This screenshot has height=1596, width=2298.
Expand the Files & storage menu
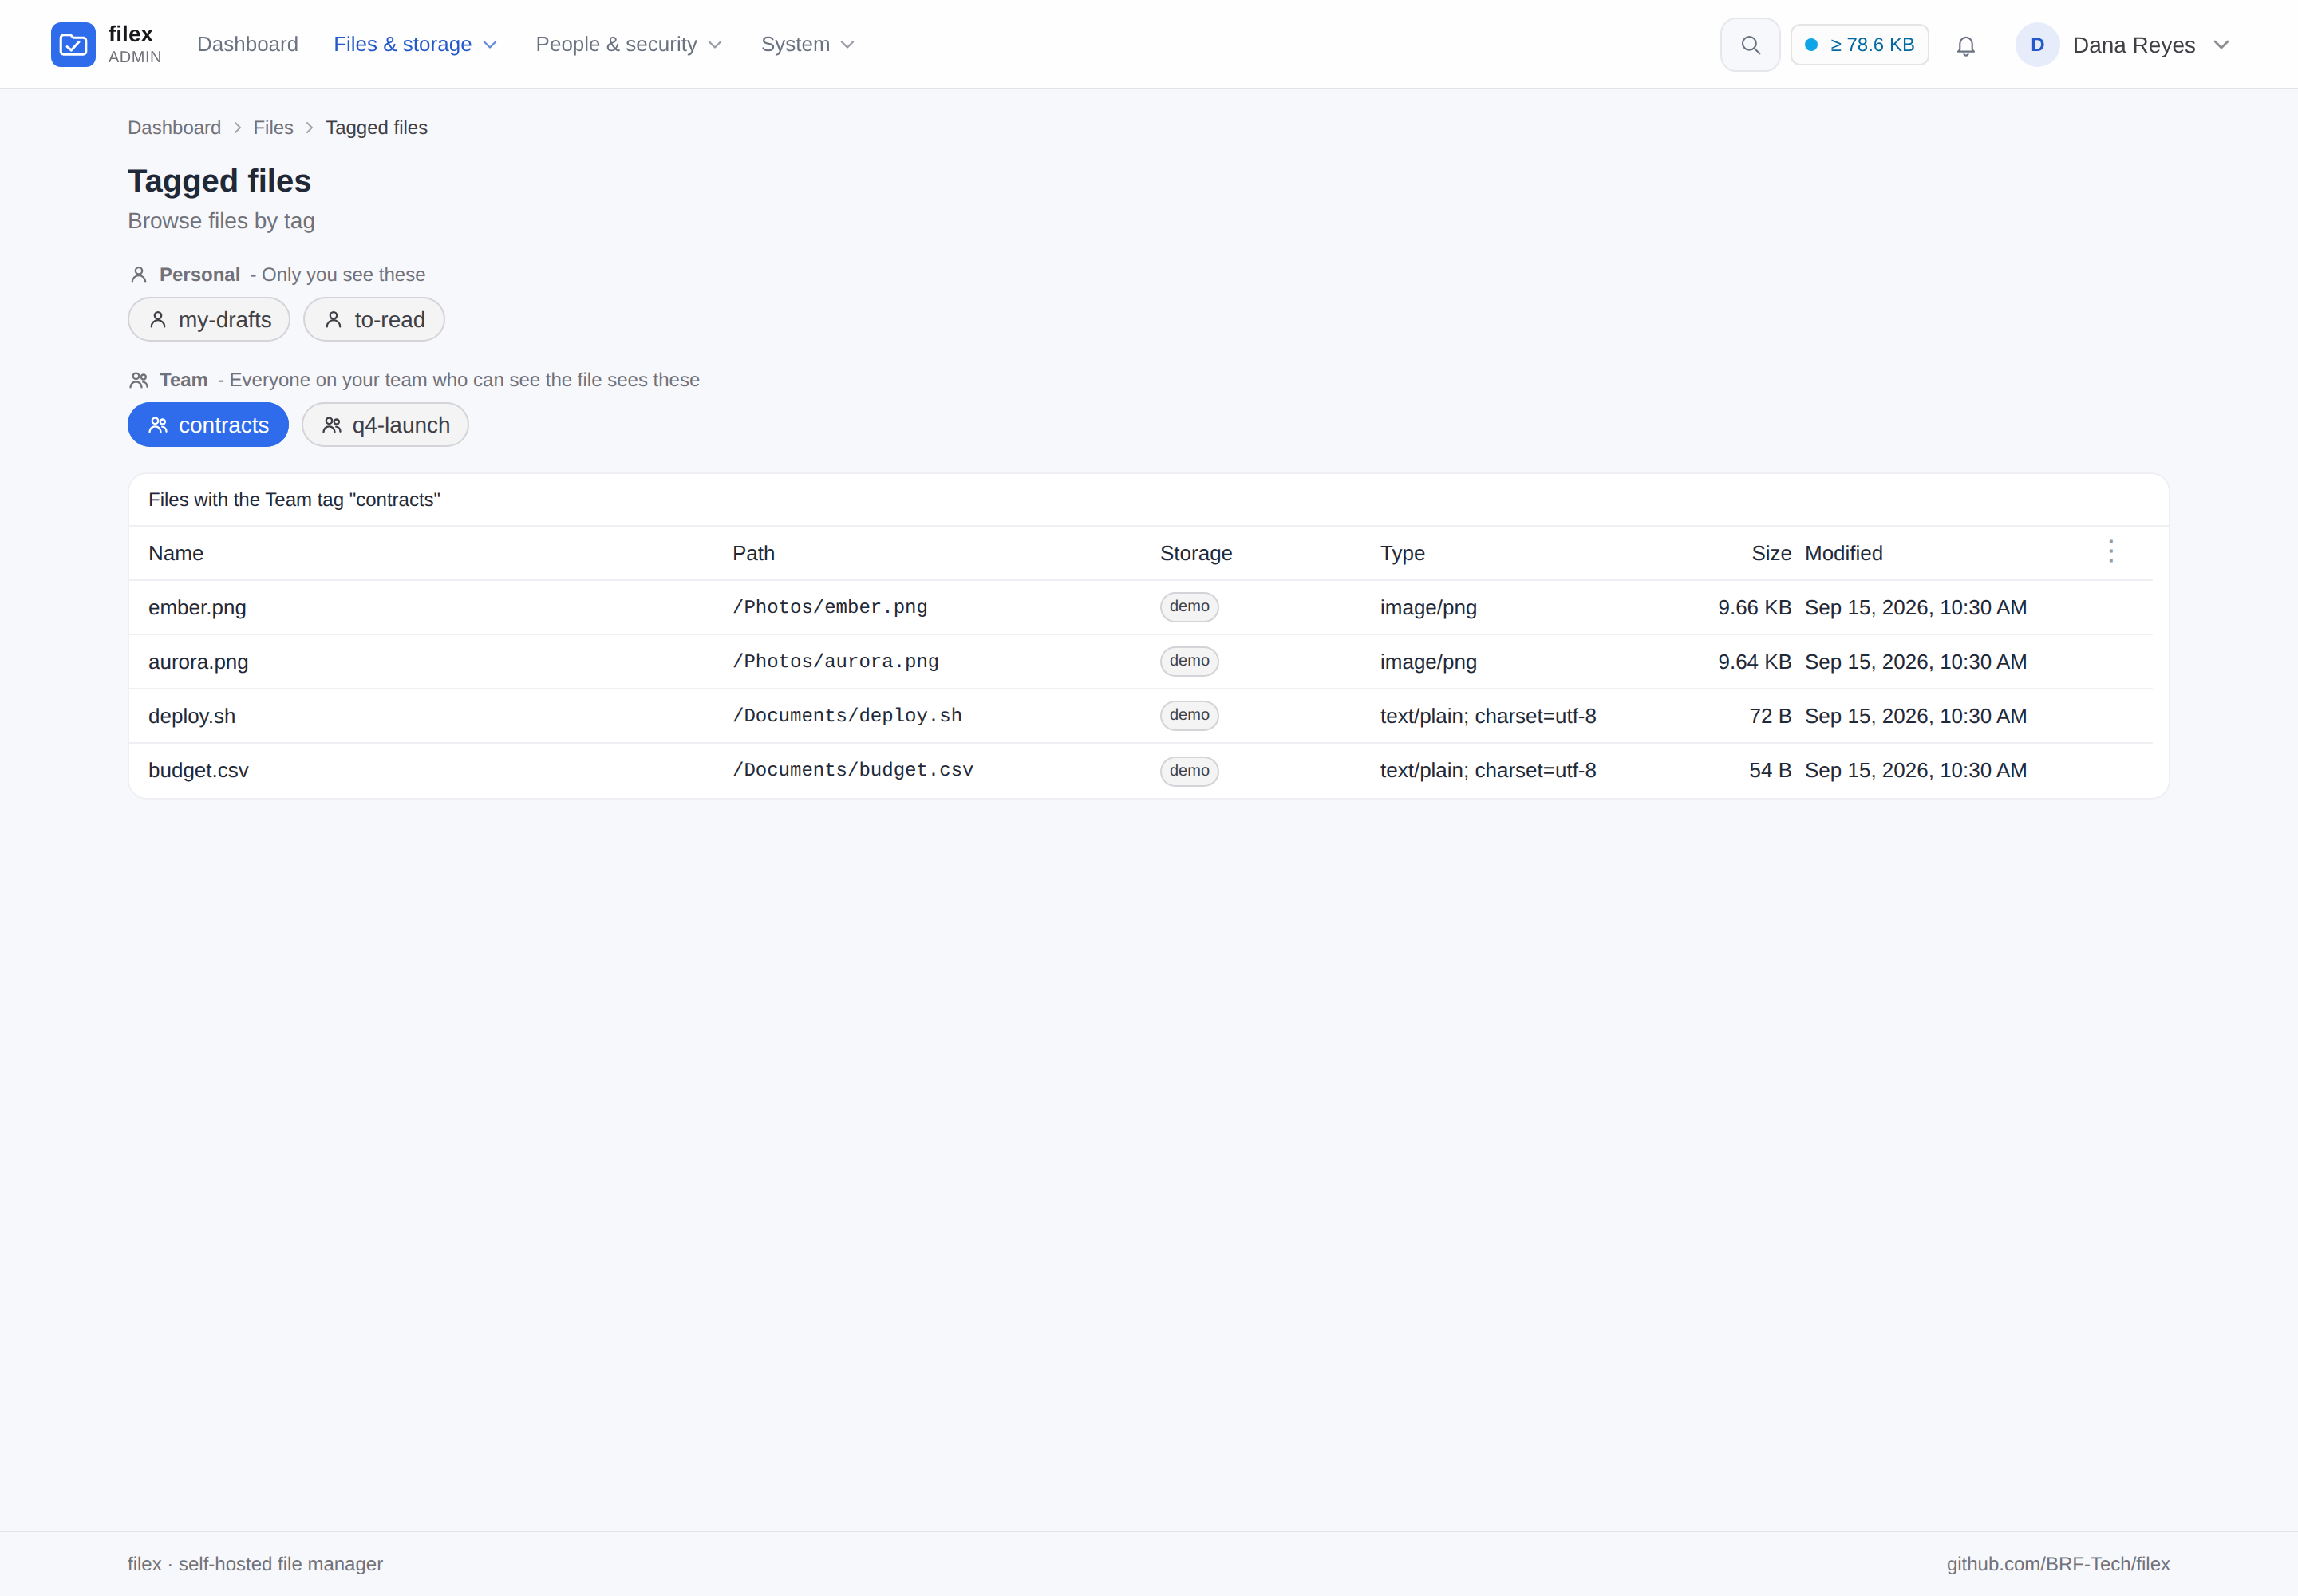[x=415, y=44]
